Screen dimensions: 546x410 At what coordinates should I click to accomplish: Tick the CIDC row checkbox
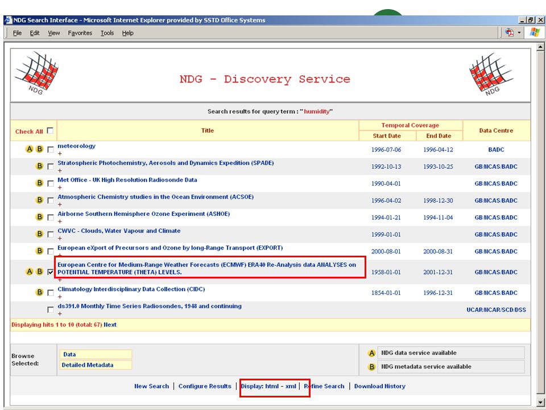coord(51,293)
